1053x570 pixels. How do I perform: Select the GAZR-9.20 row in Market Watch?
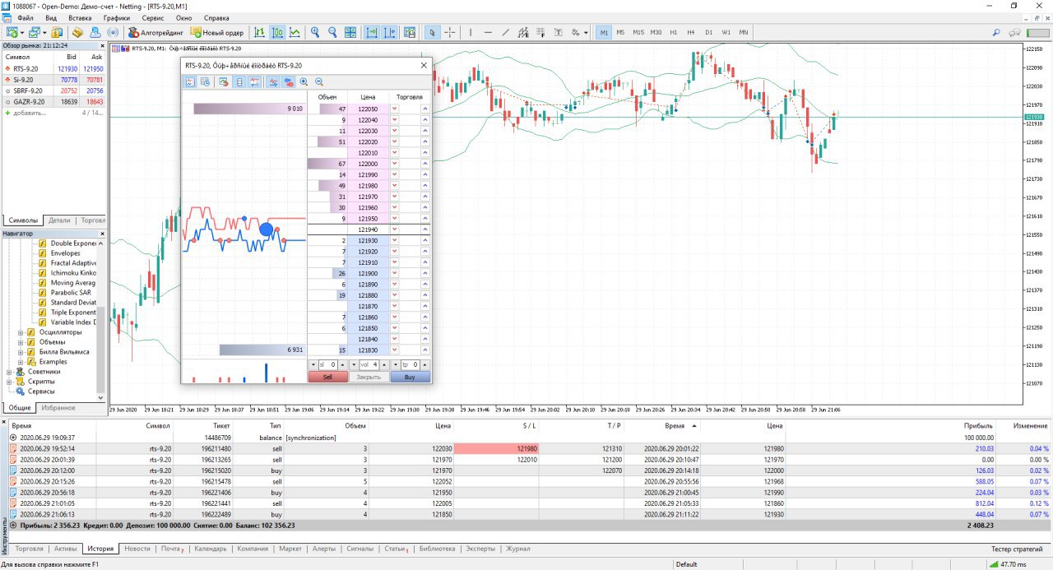click(x=53, y=102)
